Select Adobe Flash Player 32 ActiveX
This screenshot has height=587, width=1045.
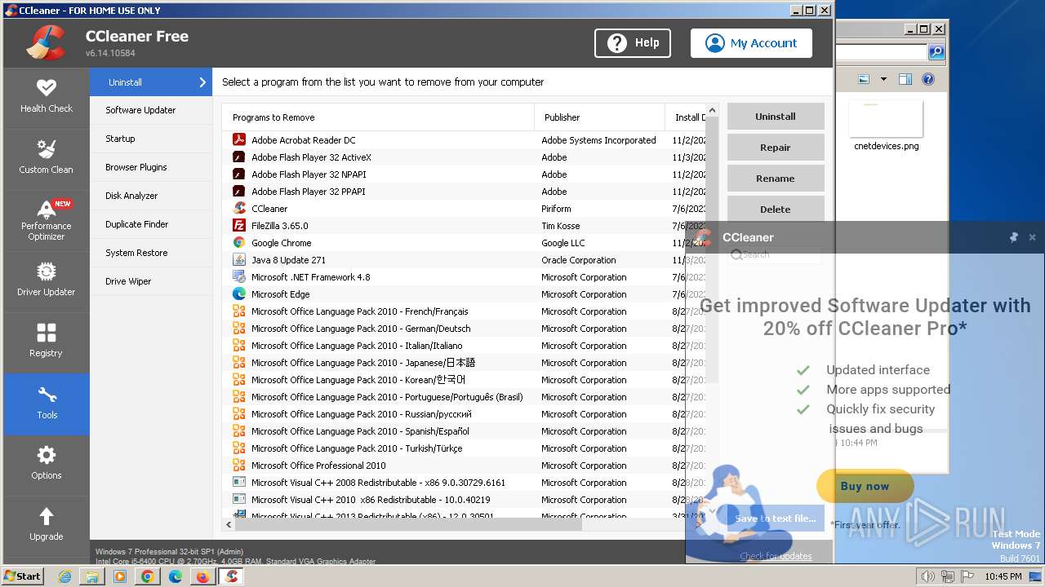click(465, 157)
